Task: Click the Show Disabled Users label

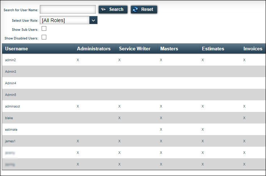Action: 21,38
